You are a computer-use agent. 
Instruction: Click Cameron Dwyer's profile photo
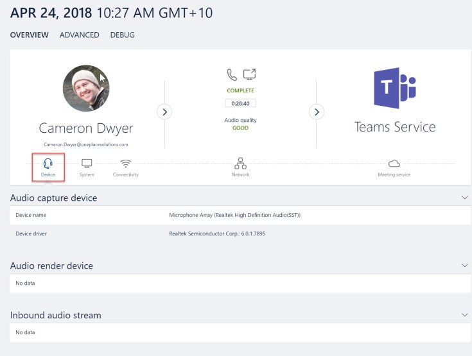(x=85, y=88)
